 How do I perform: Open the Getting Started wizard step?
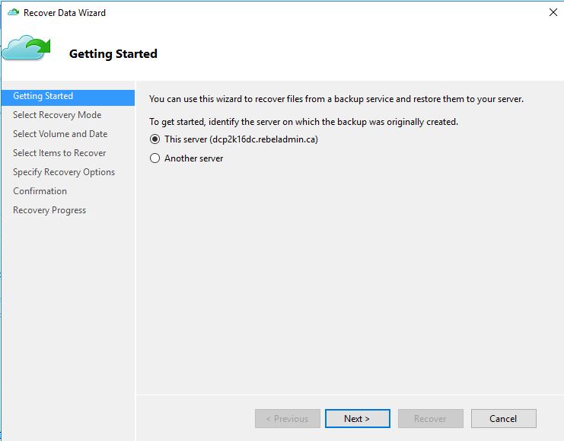coord(68,96)
